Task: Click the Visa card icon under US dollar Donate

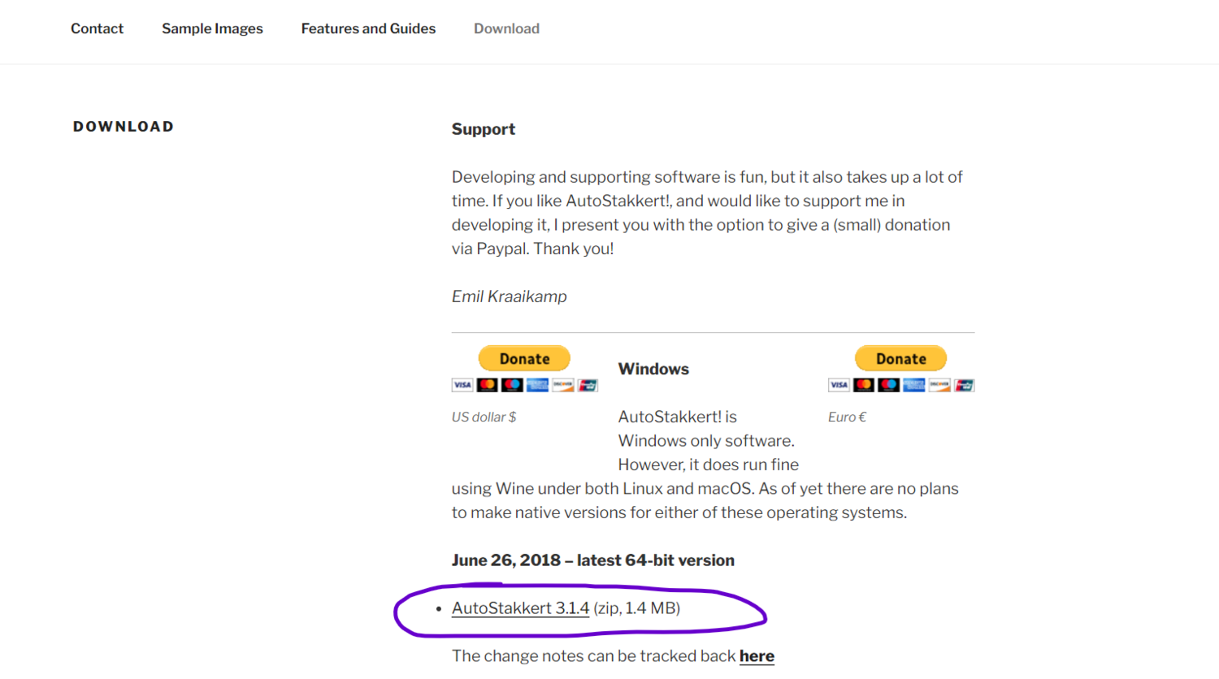Action: click(462, 385)
